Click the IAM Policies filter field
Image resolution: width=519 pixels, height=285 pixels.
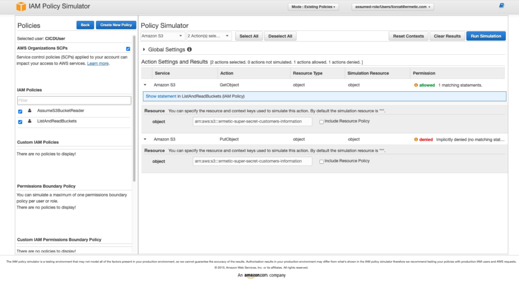74,100
